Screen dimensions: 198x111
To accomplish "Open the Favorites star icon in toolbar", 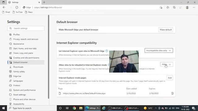I will click(x=168, y=7).
